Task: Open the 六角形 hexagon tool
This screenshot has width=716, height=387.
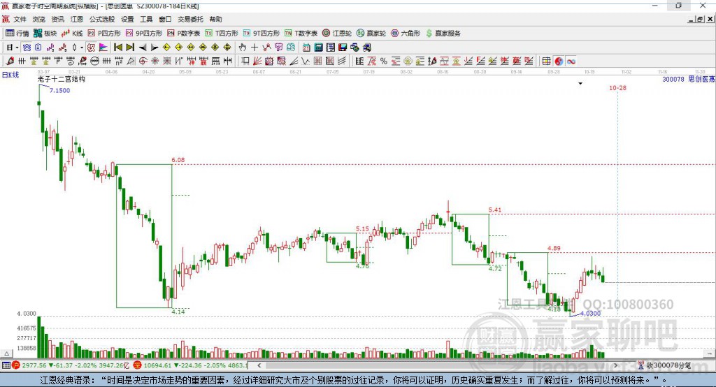Action: [406, 34]
